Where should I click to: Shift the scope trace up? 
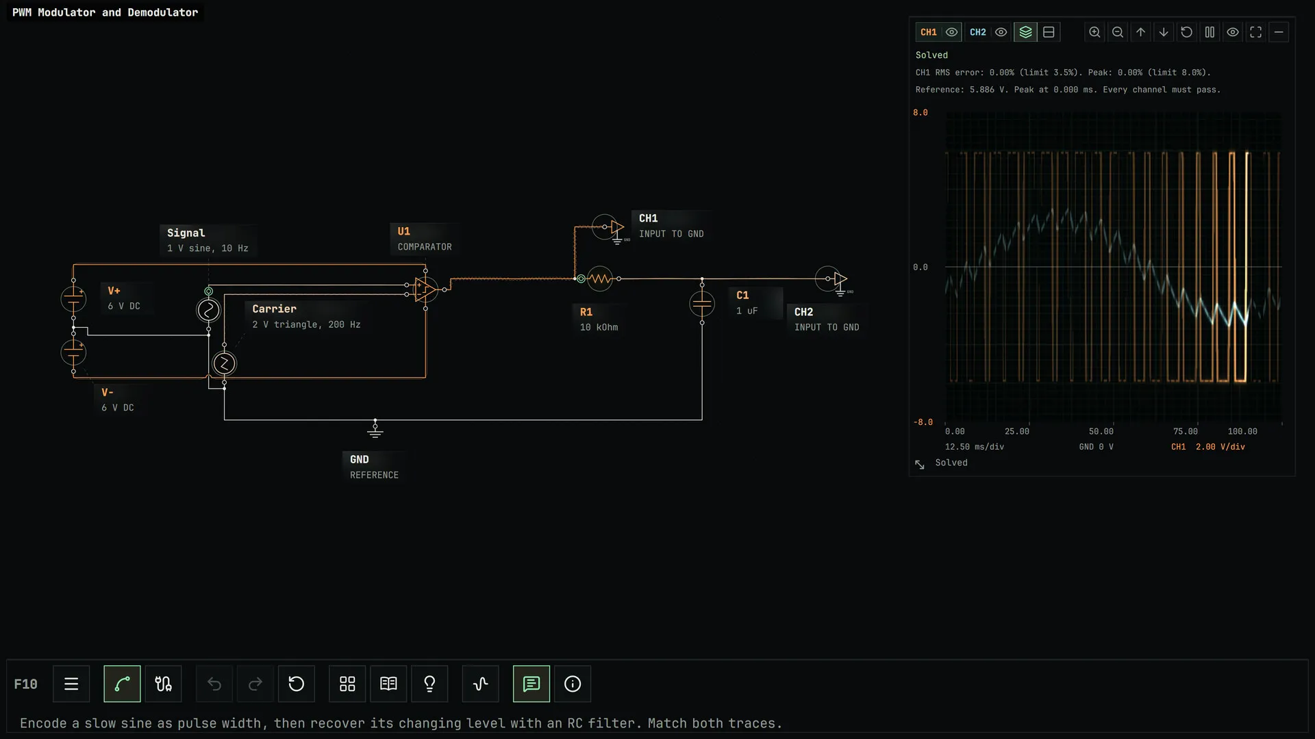[x=1140, y=32]
